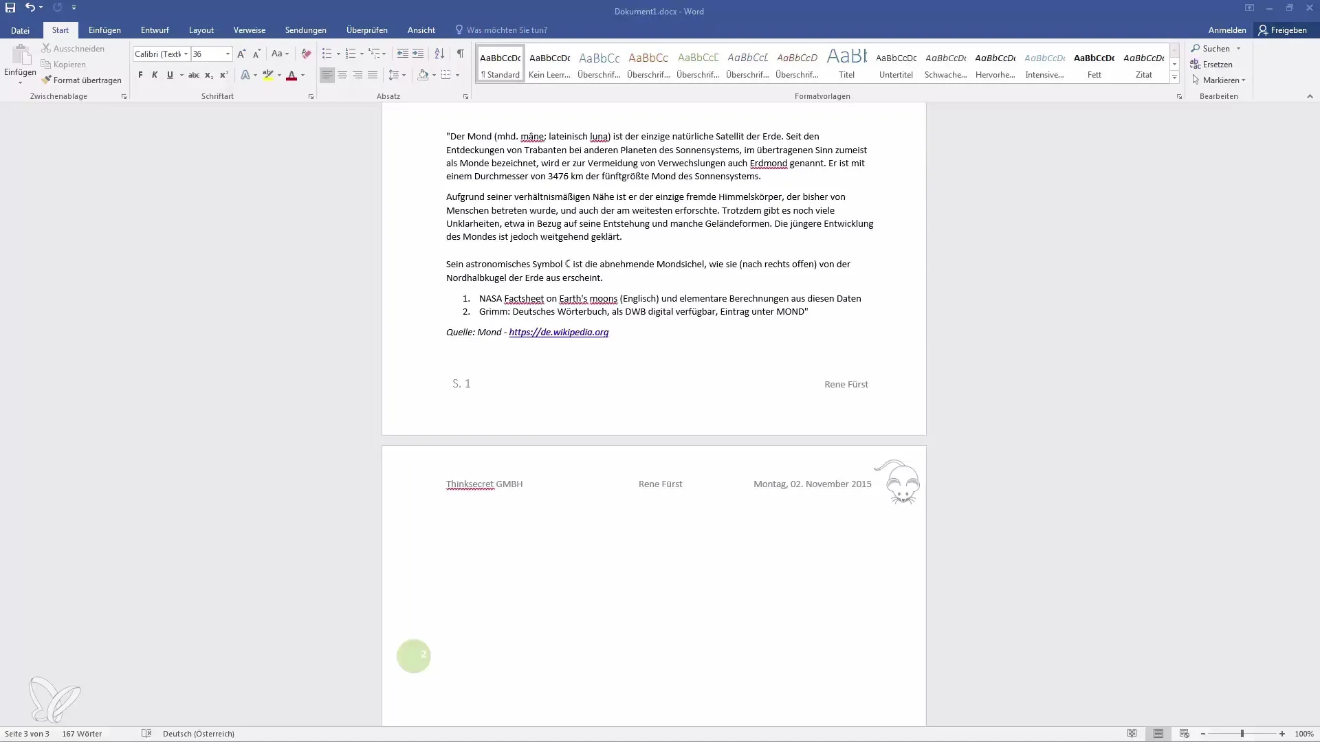Center align text
This screenshot has width=1320, height=742.
[342, 75]
